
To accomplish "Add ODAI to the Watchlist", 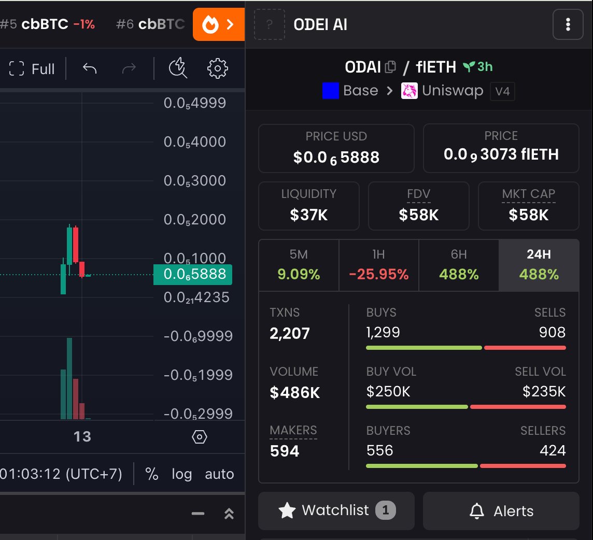I will pos(336,511).
